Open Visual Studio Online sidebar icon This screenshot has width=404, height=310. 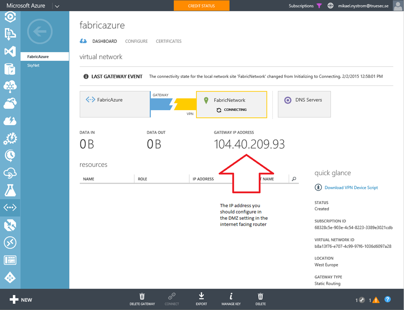(10, 51)
